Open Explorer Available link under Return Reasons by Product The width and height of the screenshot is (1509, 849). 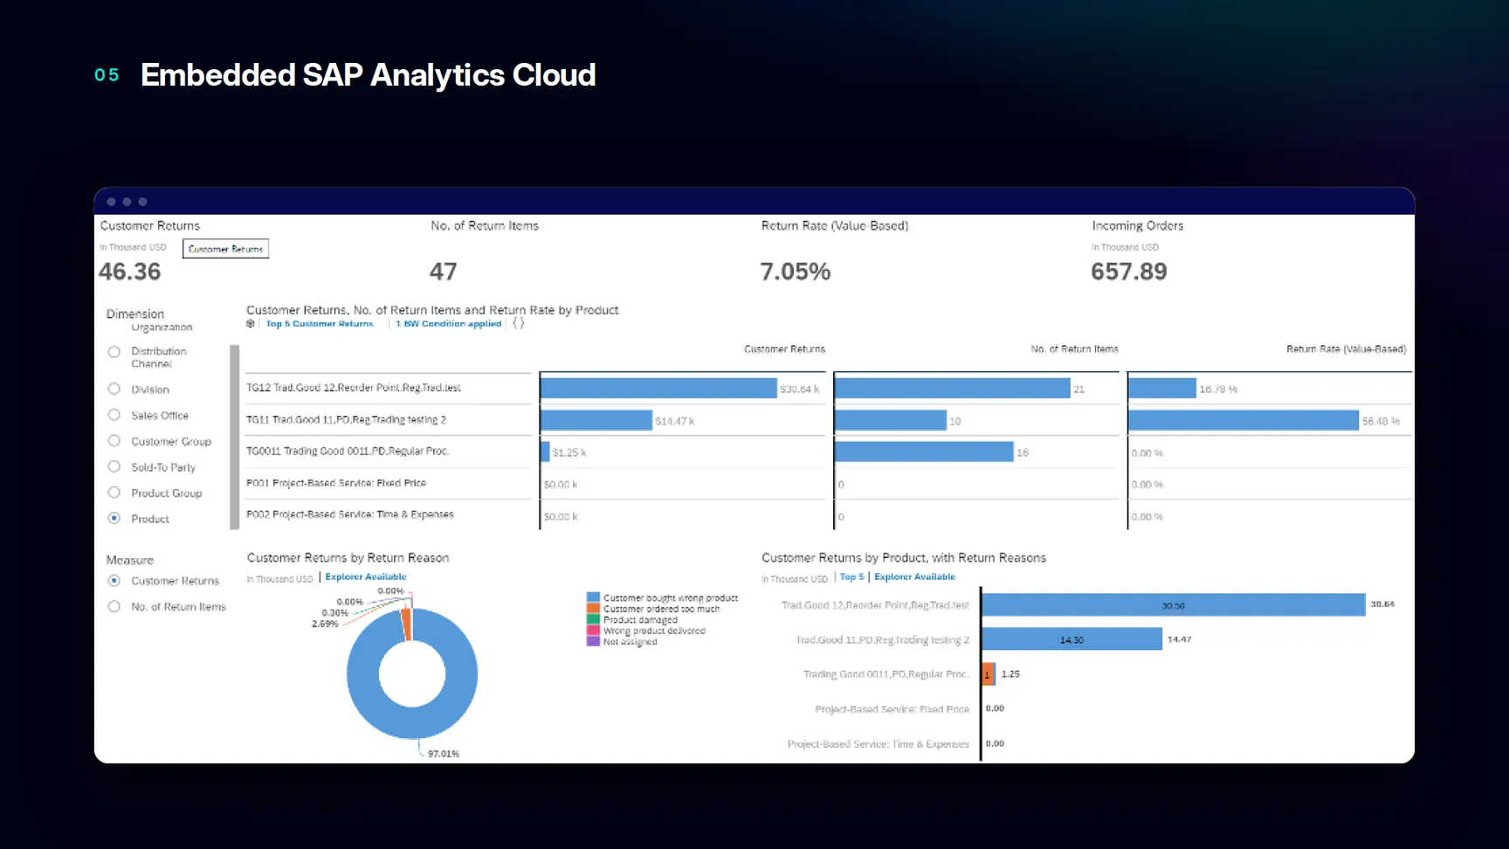914,576
